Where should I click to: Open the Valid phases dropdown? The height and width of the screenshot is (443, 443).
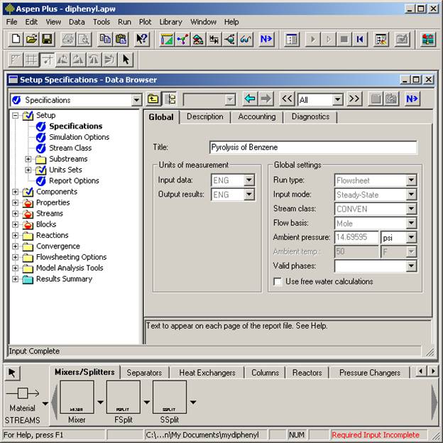coord(411,266)
